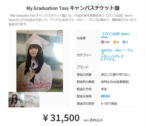Click the ¥ 31,500 price

[x=61, y=118]
